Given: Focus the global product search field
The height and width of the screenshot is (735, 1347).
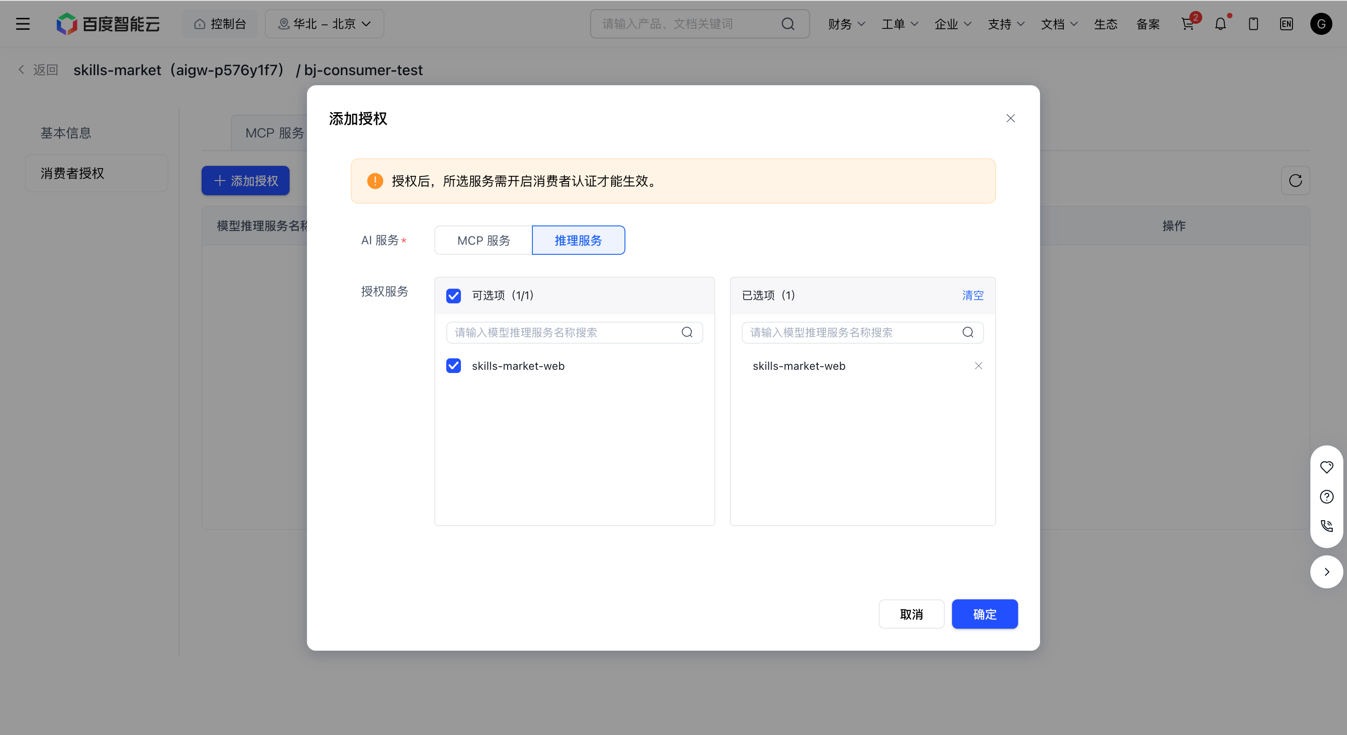Looking at the screenshot, I should [x=700, y=24].
